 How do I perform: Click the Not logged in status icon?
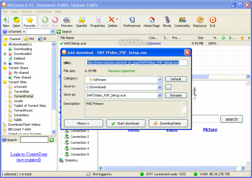click(88, 174)
